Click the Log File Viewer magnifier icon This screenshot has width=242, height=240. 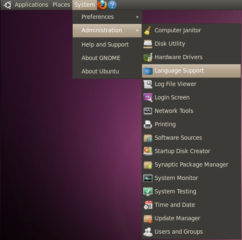pyautogui.click(x=148, y=84)
